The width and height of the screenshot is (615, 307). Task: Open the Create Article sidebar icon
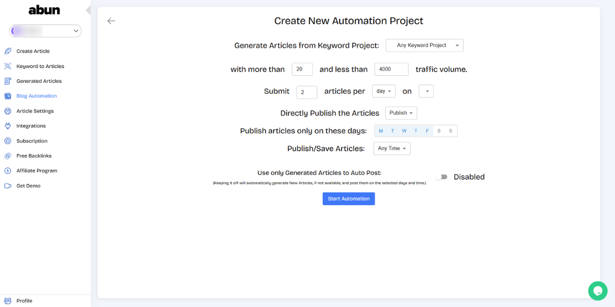click(x=7, y=51)
